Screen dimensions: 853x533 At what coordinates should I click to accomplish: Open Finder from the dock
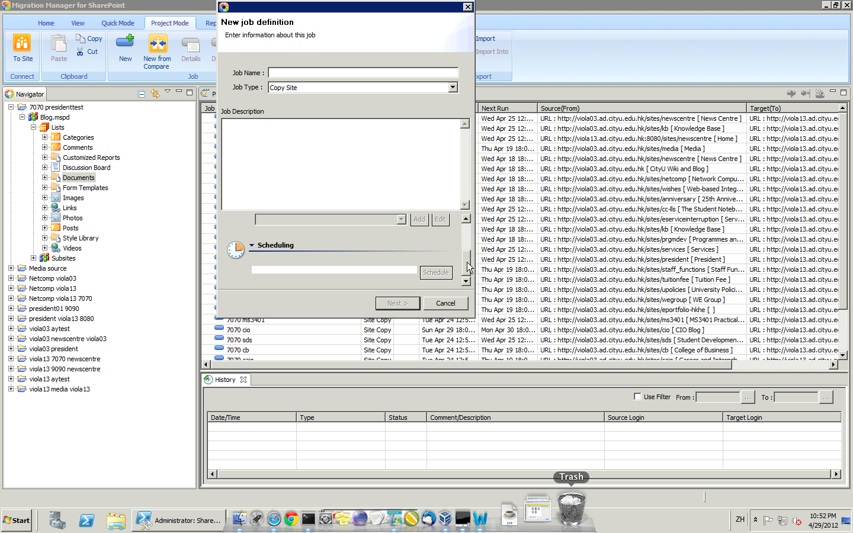tap(239, 519)
